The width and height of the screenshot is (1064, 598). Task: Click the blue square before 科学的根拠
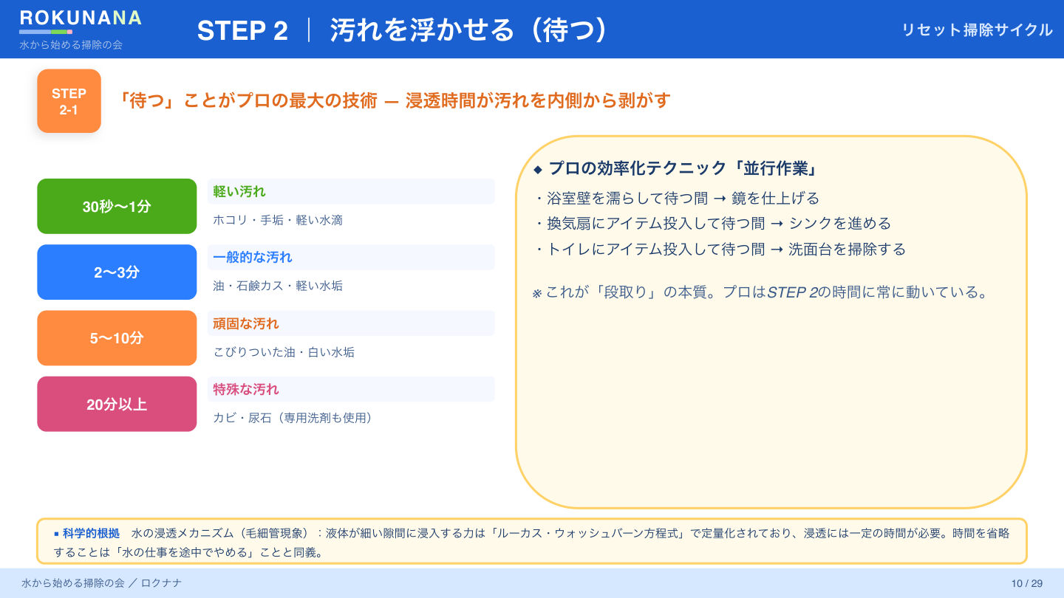click(x=56, y=533)
